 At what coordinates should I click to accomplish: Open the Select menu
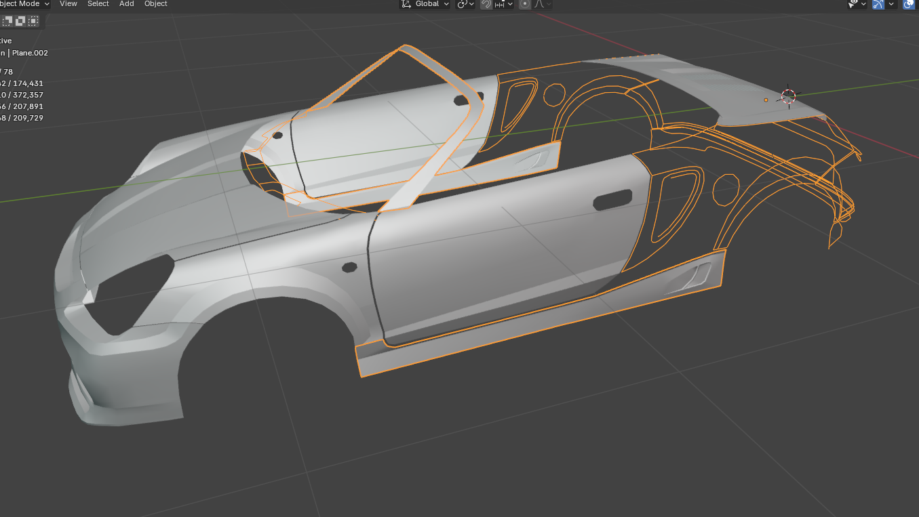98,4
